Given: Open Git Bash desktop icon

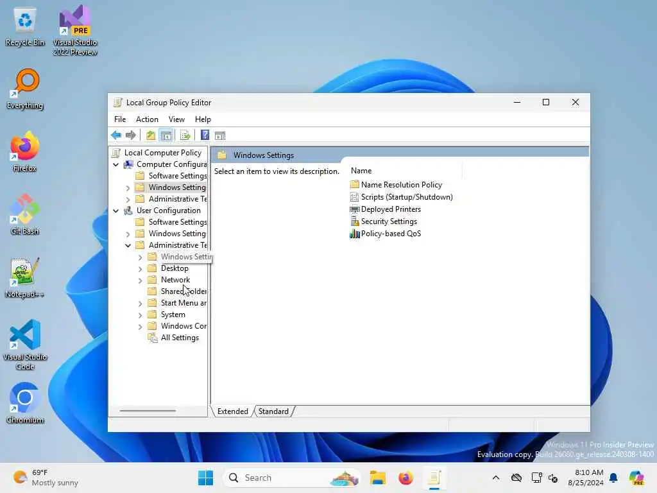Looking at the screenshot, I should [x=25, y=214].
